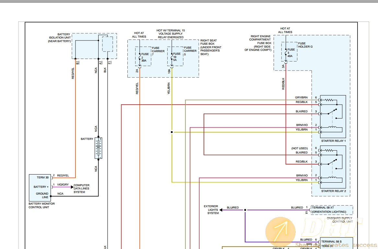The image size is (378, 249).
Task: Click the RIGHT SEAT FUSE BOX label
Action: pyautogui.click(x=210, y=47)
